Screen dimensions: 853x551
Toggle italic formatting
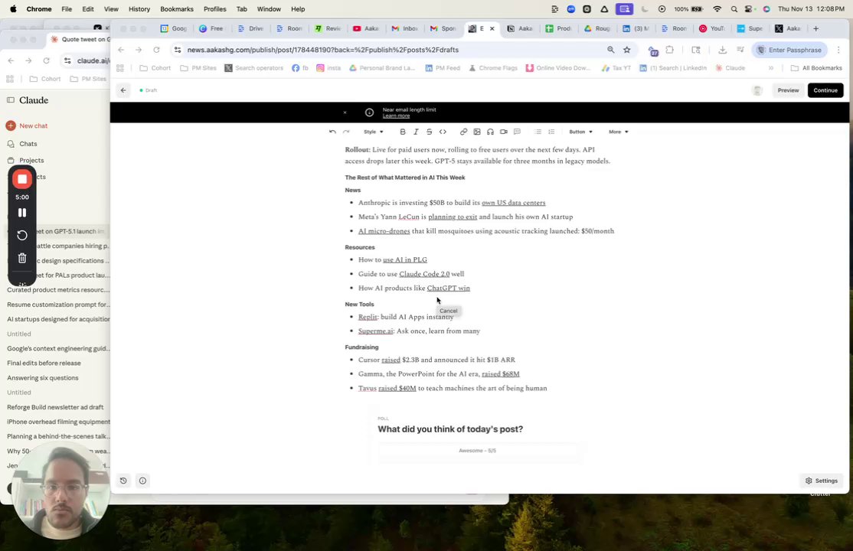417,132
